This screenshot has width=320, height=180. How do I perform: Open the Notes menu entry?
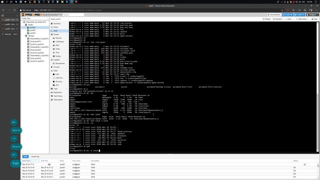tap(55, 27)
